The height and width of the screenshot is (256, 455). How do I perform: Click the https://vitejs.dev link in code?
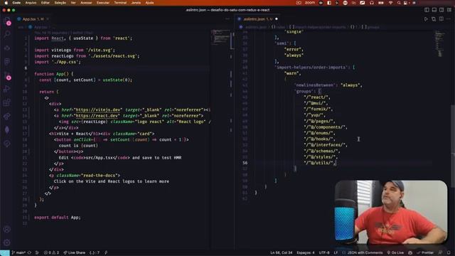[98, 110]
